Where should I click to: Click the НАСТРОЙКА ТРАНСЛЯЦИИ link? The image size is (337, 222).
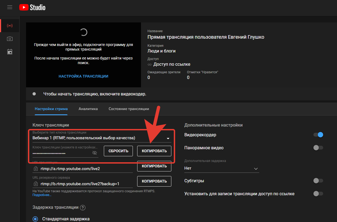click(x=83, y=76)
